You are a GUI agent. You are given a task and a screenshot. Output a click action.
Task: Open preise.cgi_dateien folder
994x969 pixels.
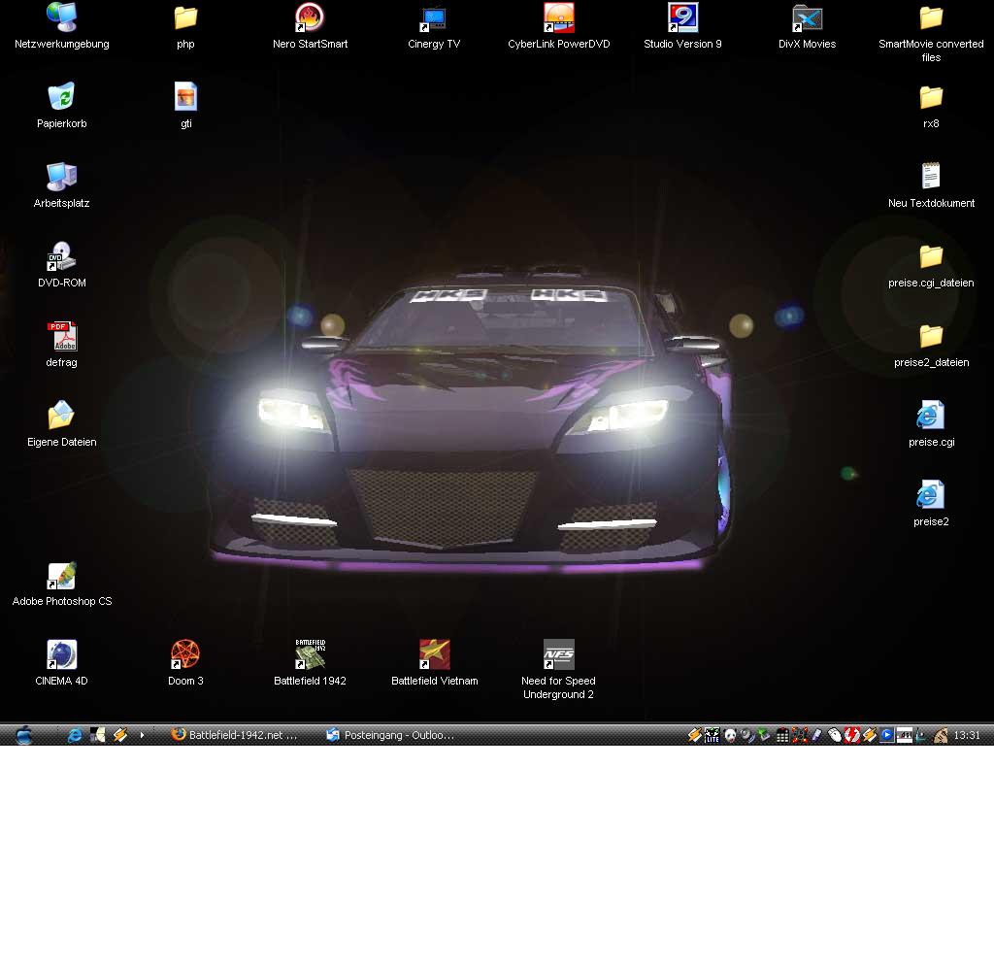[x=931, y=266]
